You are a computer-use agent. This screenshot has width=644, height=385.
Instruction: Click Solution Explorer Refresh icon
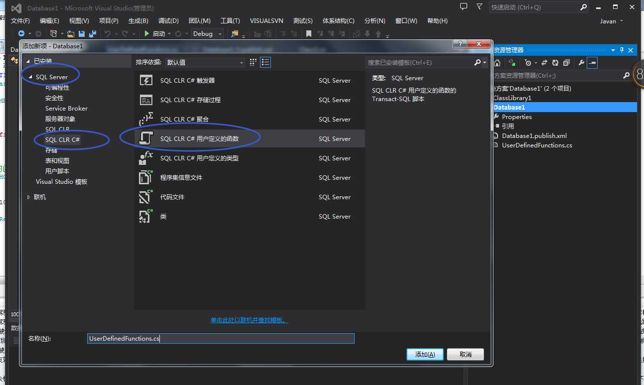[555, 63]
